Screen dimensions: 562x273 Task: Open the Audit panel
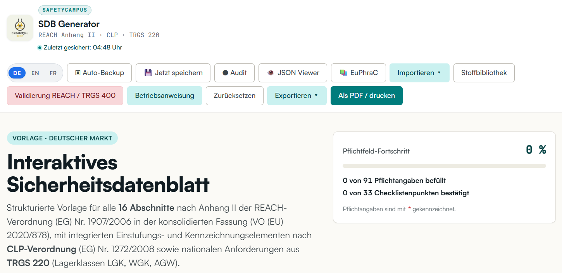click(x=234, y=73)
